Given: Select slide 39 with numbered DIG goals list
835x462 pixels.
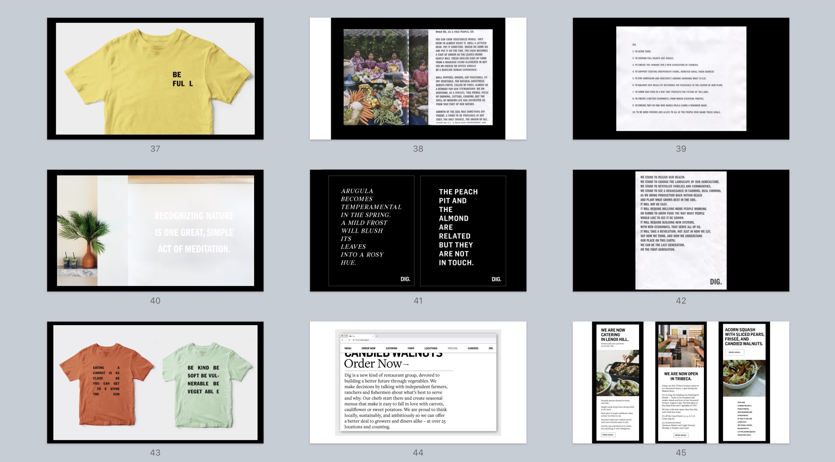Looking at the screenshot, I should (x=681, y=79).
